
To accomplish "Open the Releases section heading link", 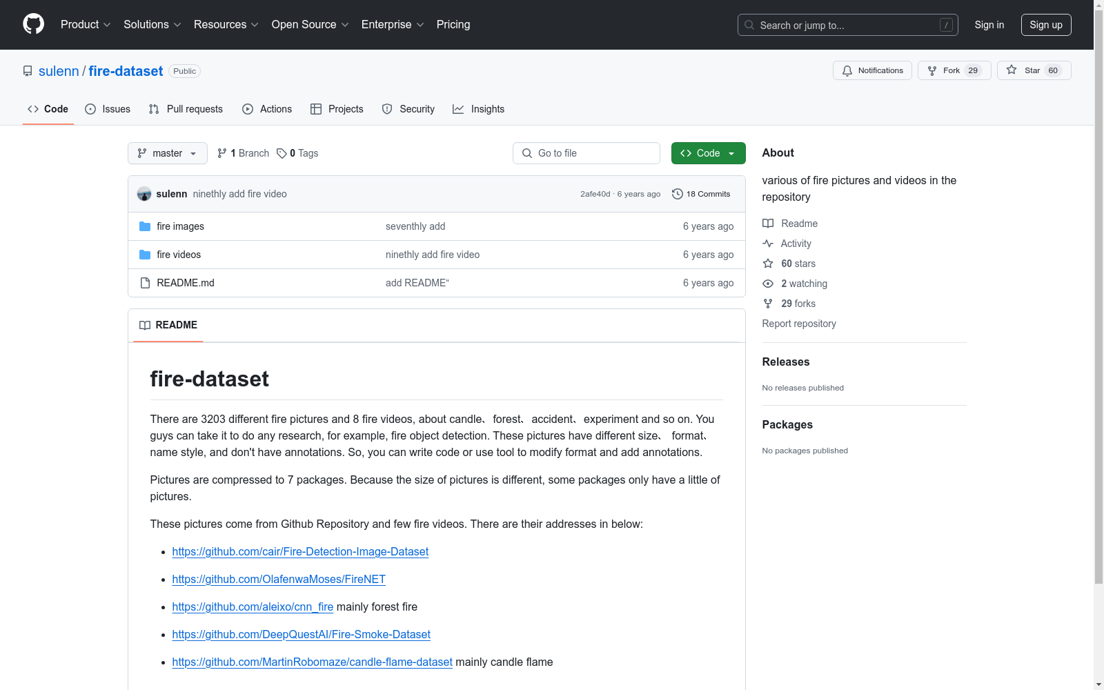I will tap(786, 362).
